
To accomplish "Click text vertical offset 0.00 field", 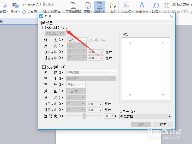I will coord(95,110).
